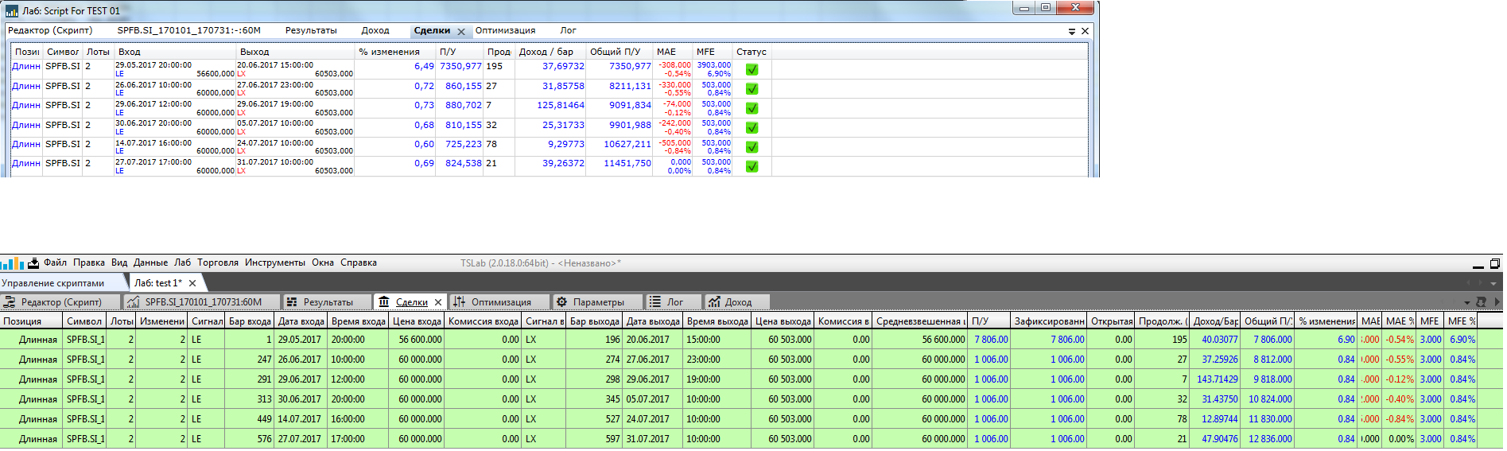Open the Результаты tab in lower panel
The width and height of the screenshot is (1507, 451).
point(328,302)
